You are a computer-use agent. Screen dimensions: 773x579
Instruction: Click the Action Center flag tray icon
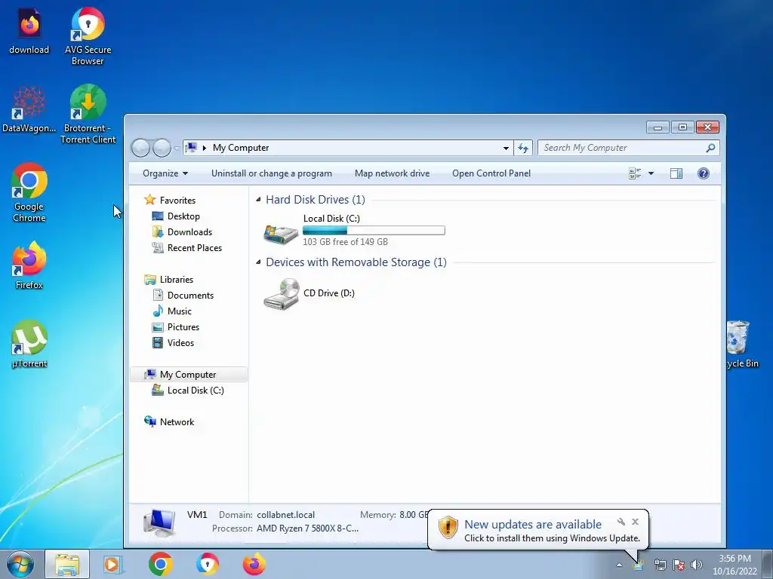coord(679,565)
